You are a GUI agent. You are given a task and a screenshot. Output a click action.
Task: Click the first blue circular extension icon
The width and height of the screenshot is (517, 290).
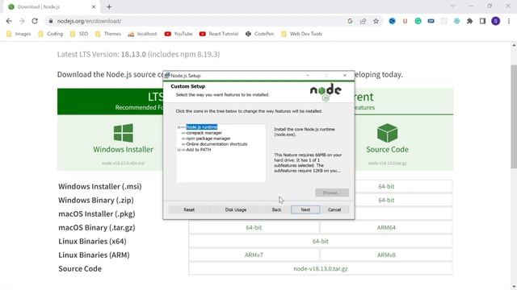click(x=392, y=21)
